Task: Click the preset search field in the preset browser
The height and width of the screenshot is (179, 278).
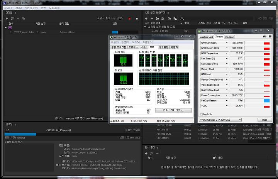Action: point(219,19)
